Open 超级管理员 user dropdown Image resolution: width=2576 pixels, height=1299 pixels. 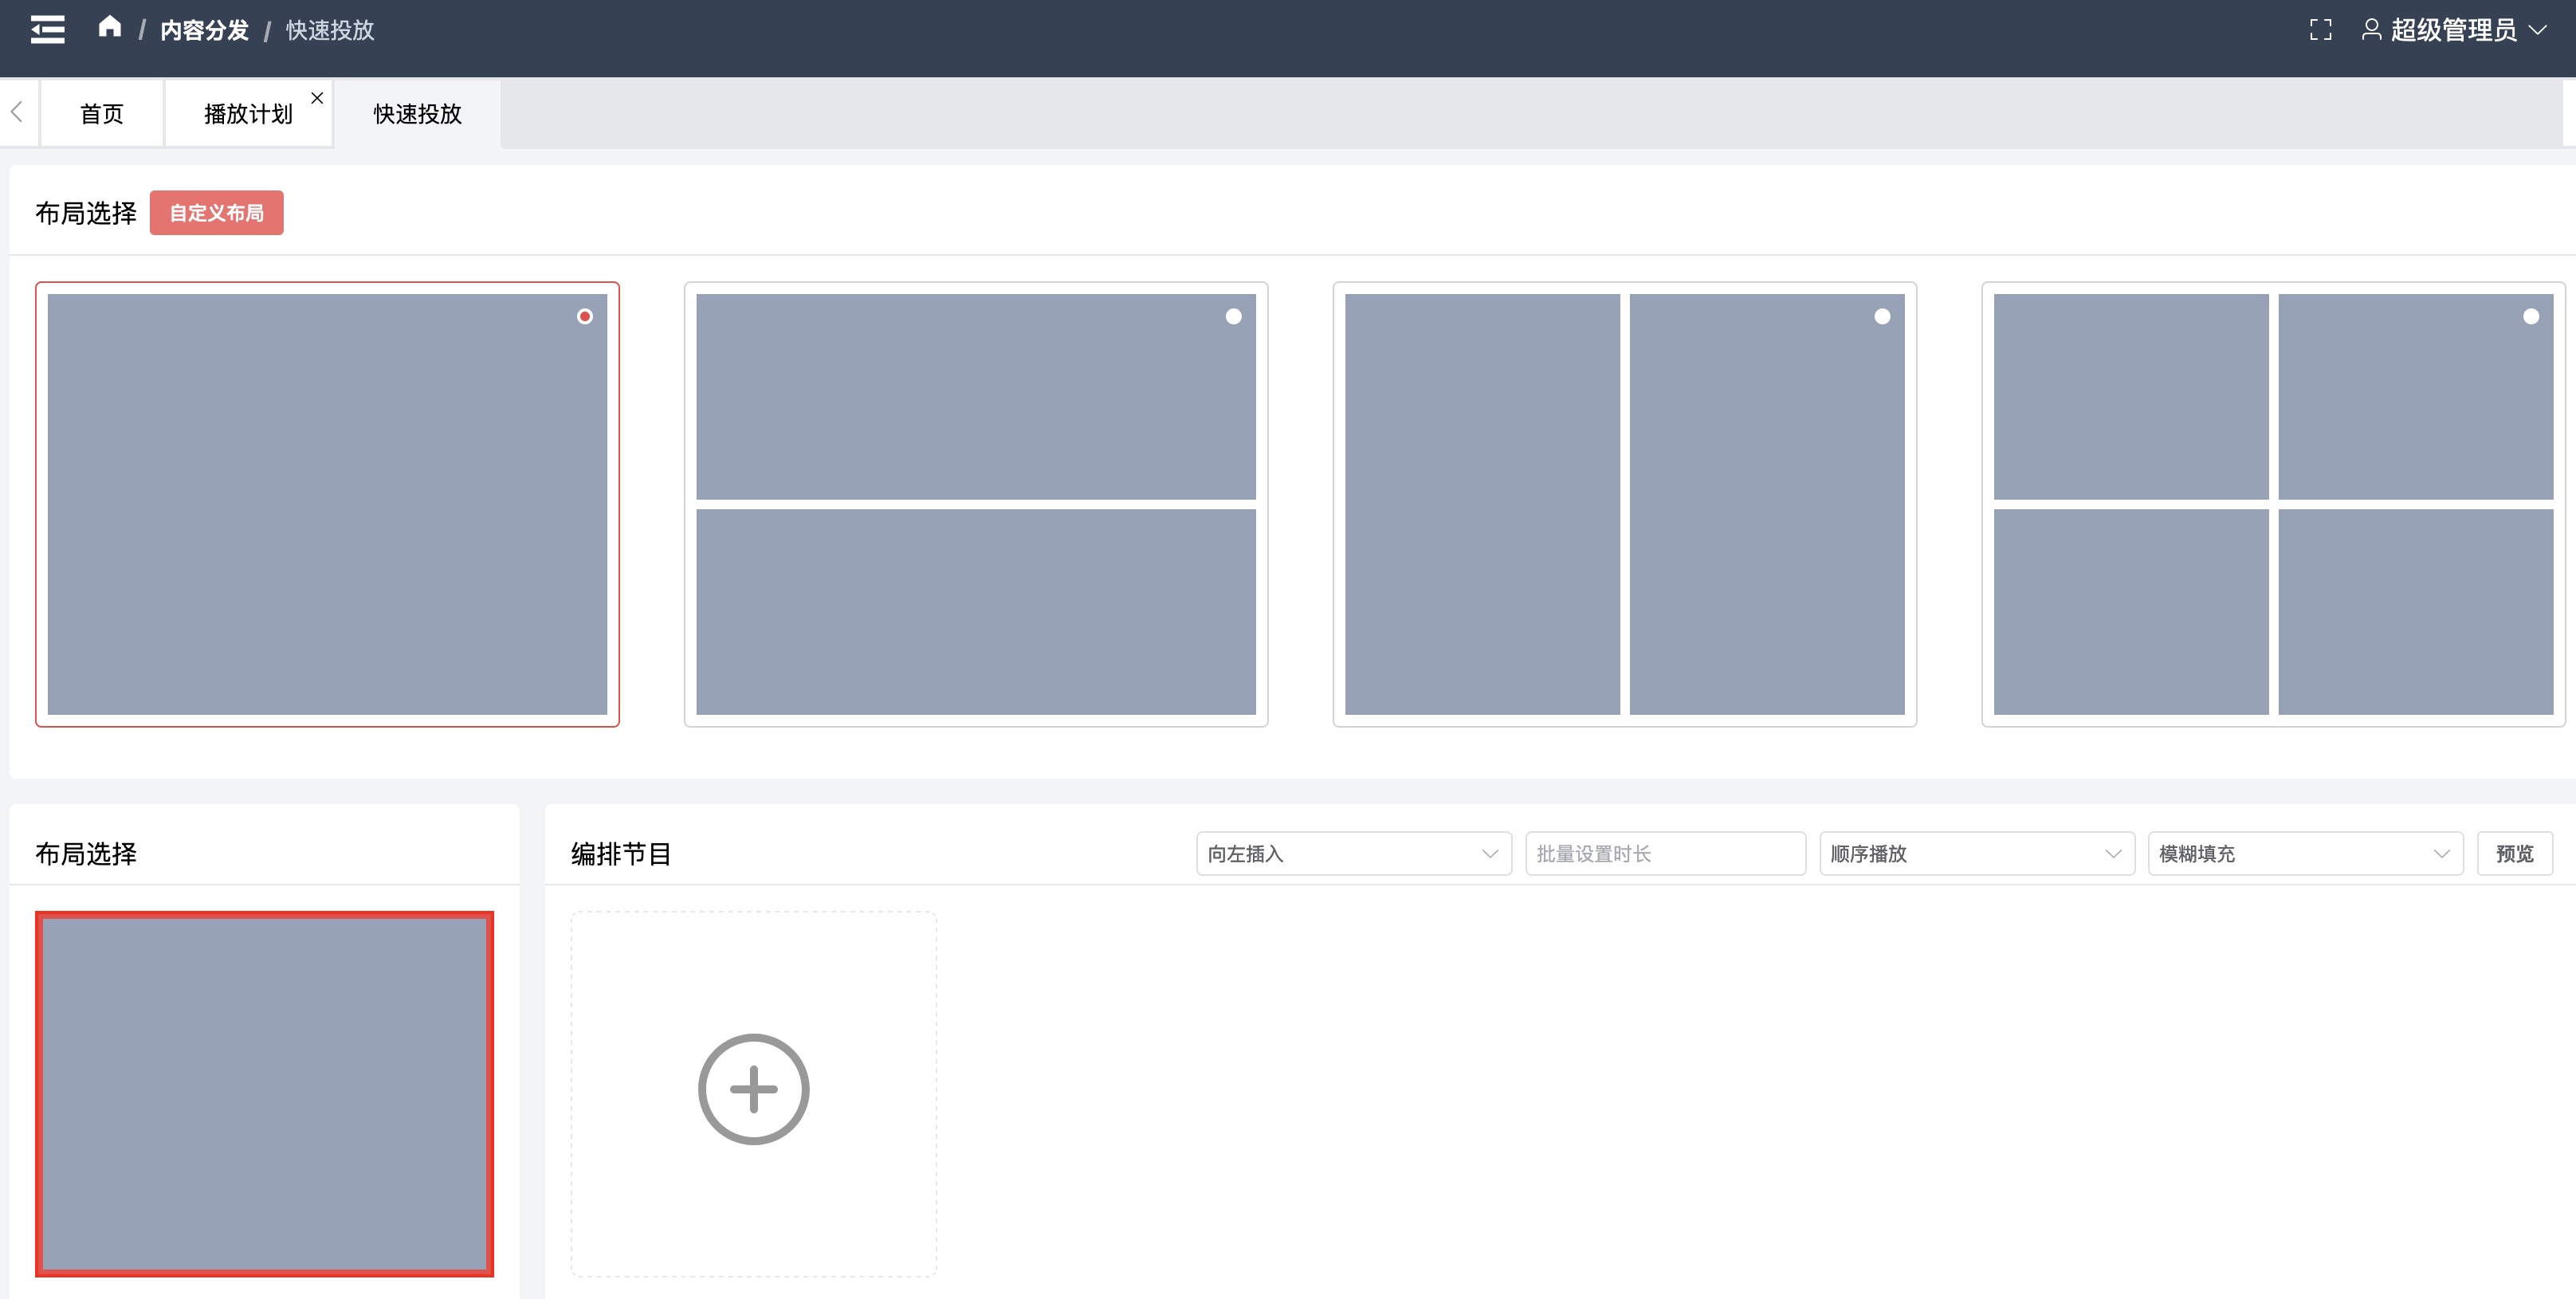pos(2454,30)
